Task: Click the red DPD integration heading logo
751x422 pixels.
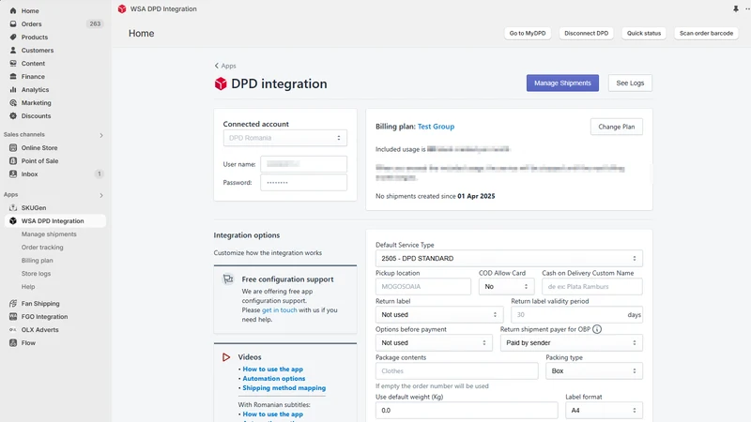Action: pos(221,83)
